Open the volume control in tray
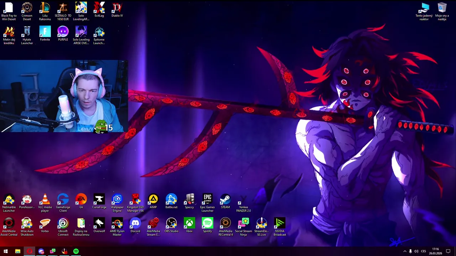The width and height of the screenshot is (456, 256). click(416, 251)
